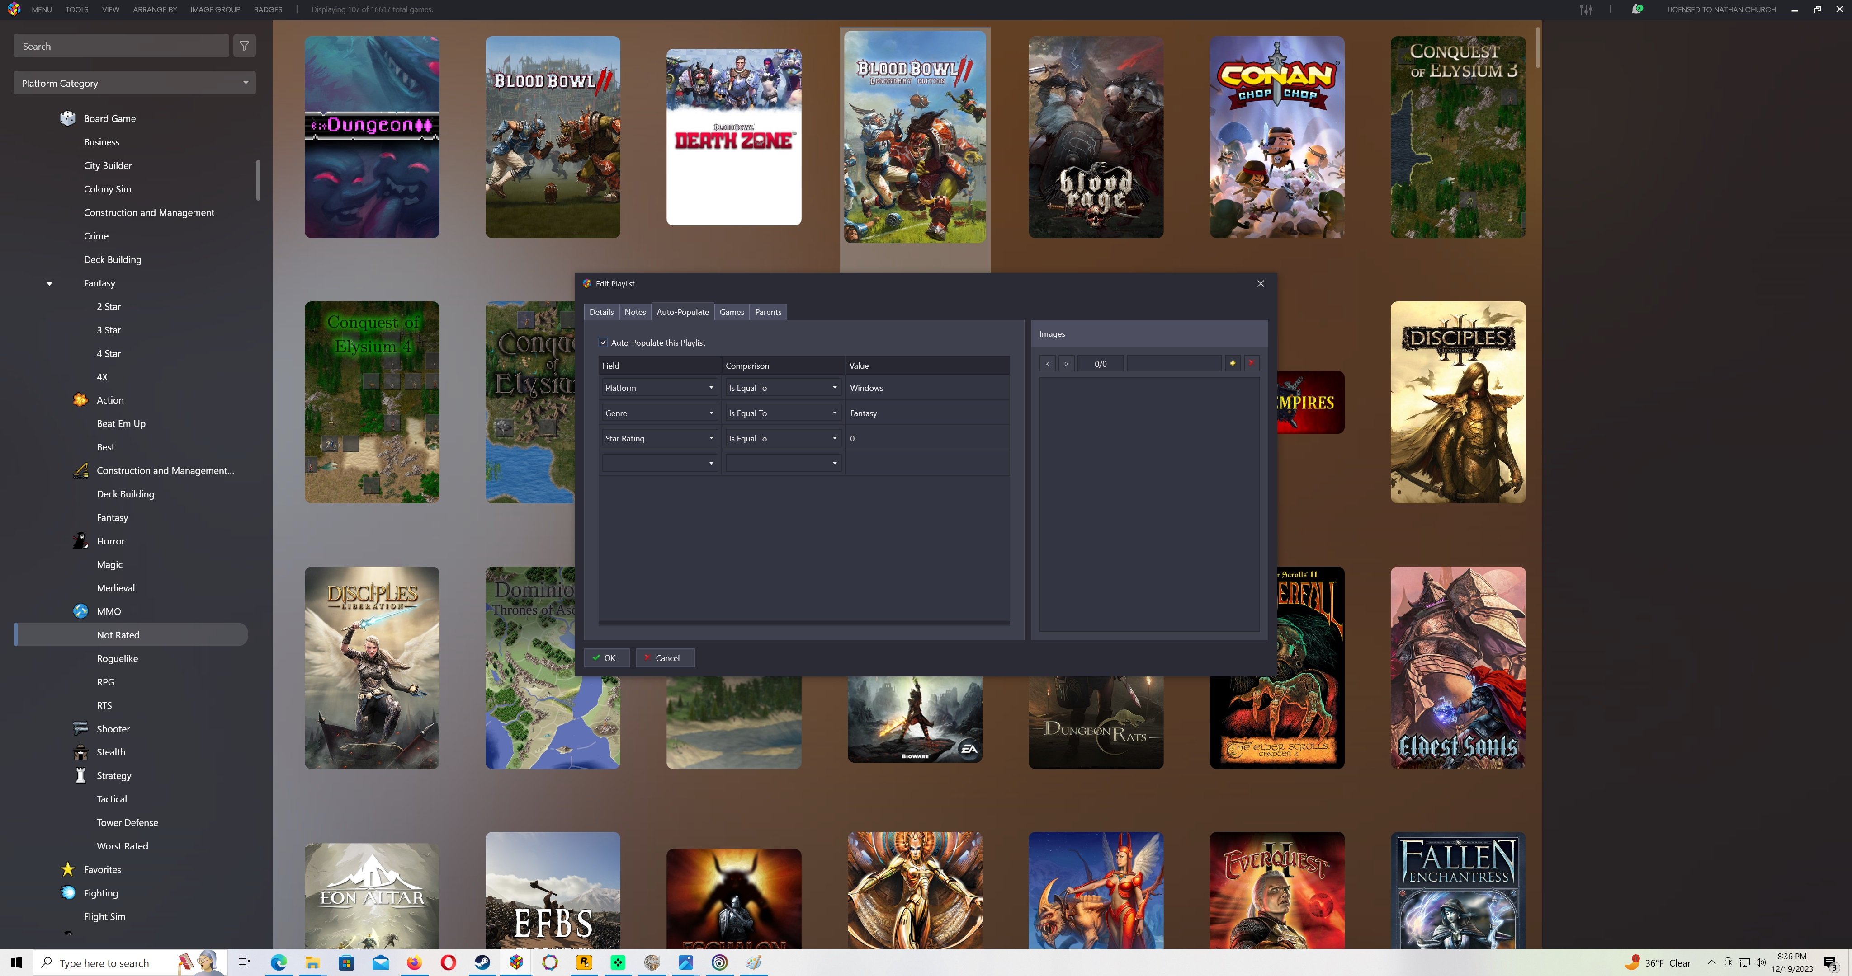Viewport: 1852px width, 976px height.
Task: Edit the Platform value field showing Windows
Action: [927, 387]
